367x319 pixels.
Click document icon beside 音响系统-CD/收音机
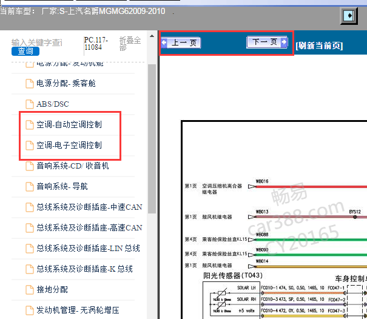pos(30,166)
